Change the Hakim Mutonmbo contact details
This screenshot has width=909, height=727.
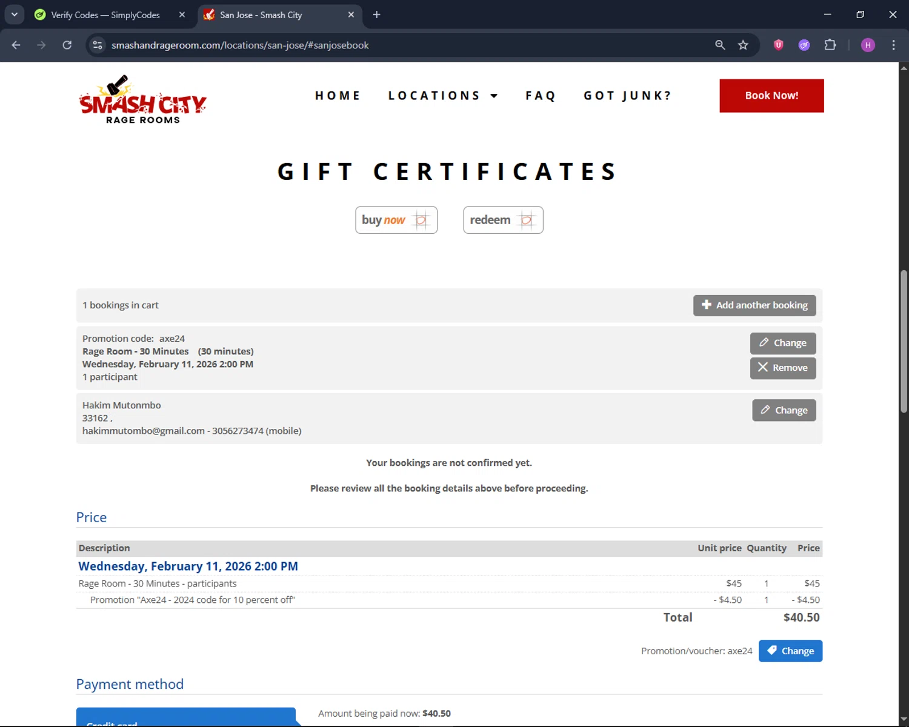coord(784,410)
